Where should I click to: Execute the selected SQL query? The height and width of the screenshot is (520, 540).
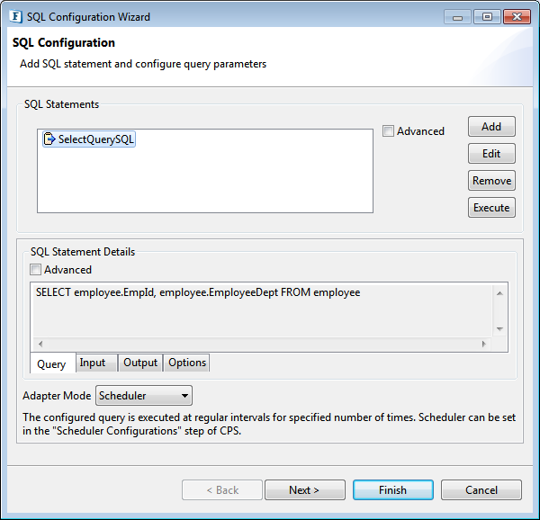[491, 208]
